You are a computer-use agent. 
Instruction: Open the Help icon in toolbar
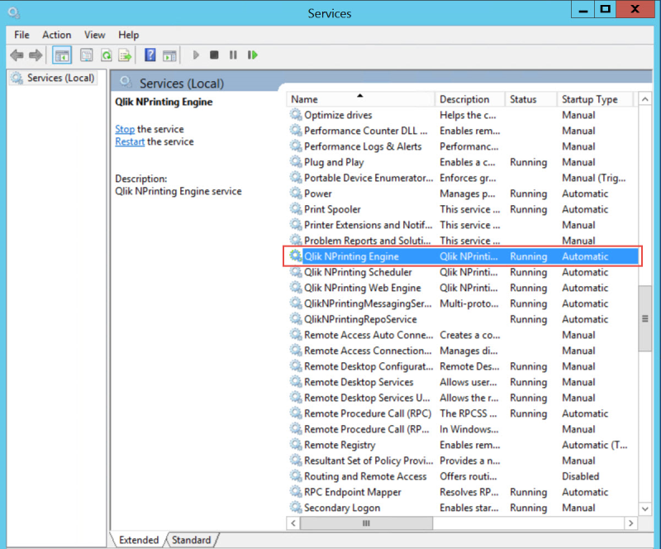tap(150, 55)
